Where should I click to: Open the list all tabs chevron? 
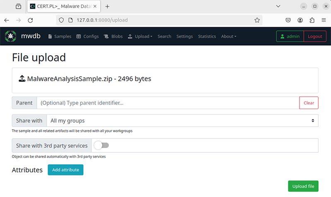coord(278,6)
